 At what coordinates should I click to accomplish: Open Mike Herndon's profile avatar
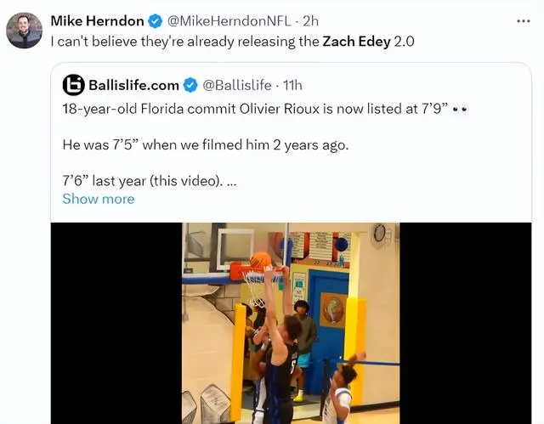25,31
